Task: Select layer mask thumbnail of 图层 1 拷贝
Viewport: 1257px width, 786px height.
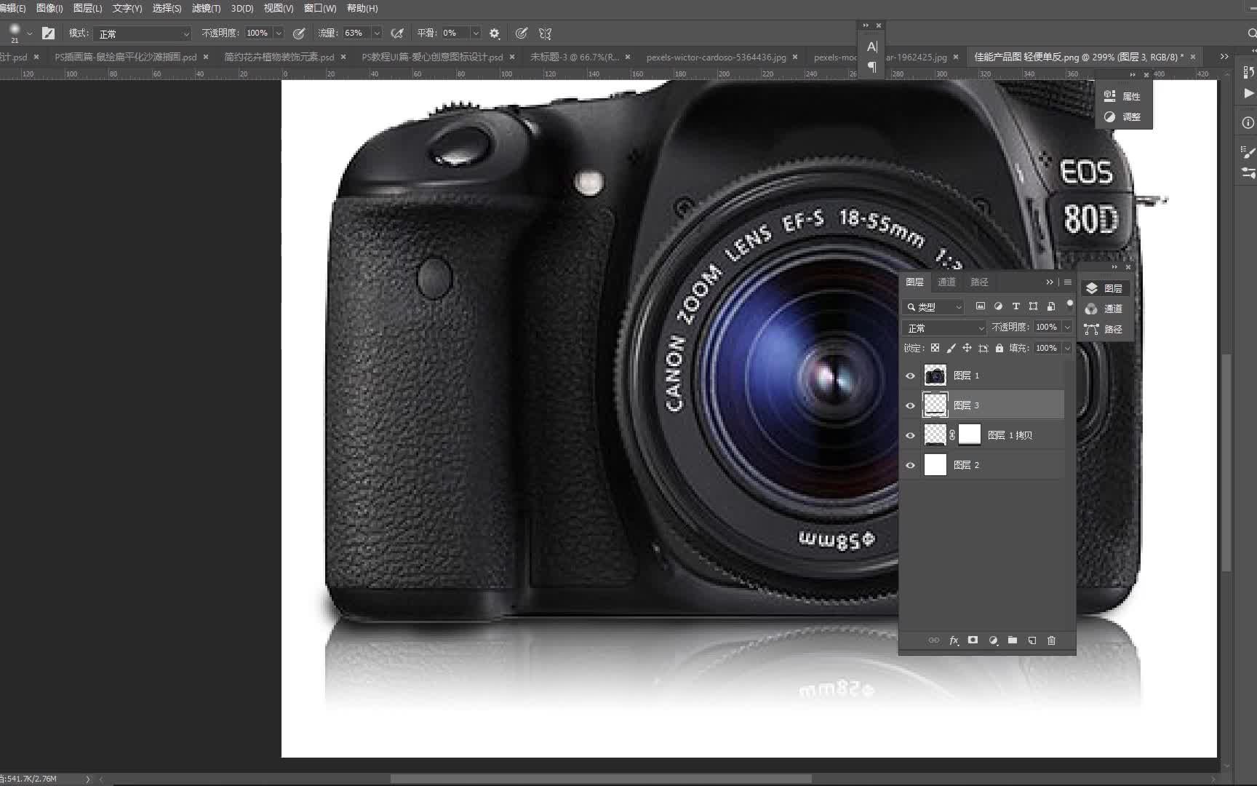Action: (970, 435)
